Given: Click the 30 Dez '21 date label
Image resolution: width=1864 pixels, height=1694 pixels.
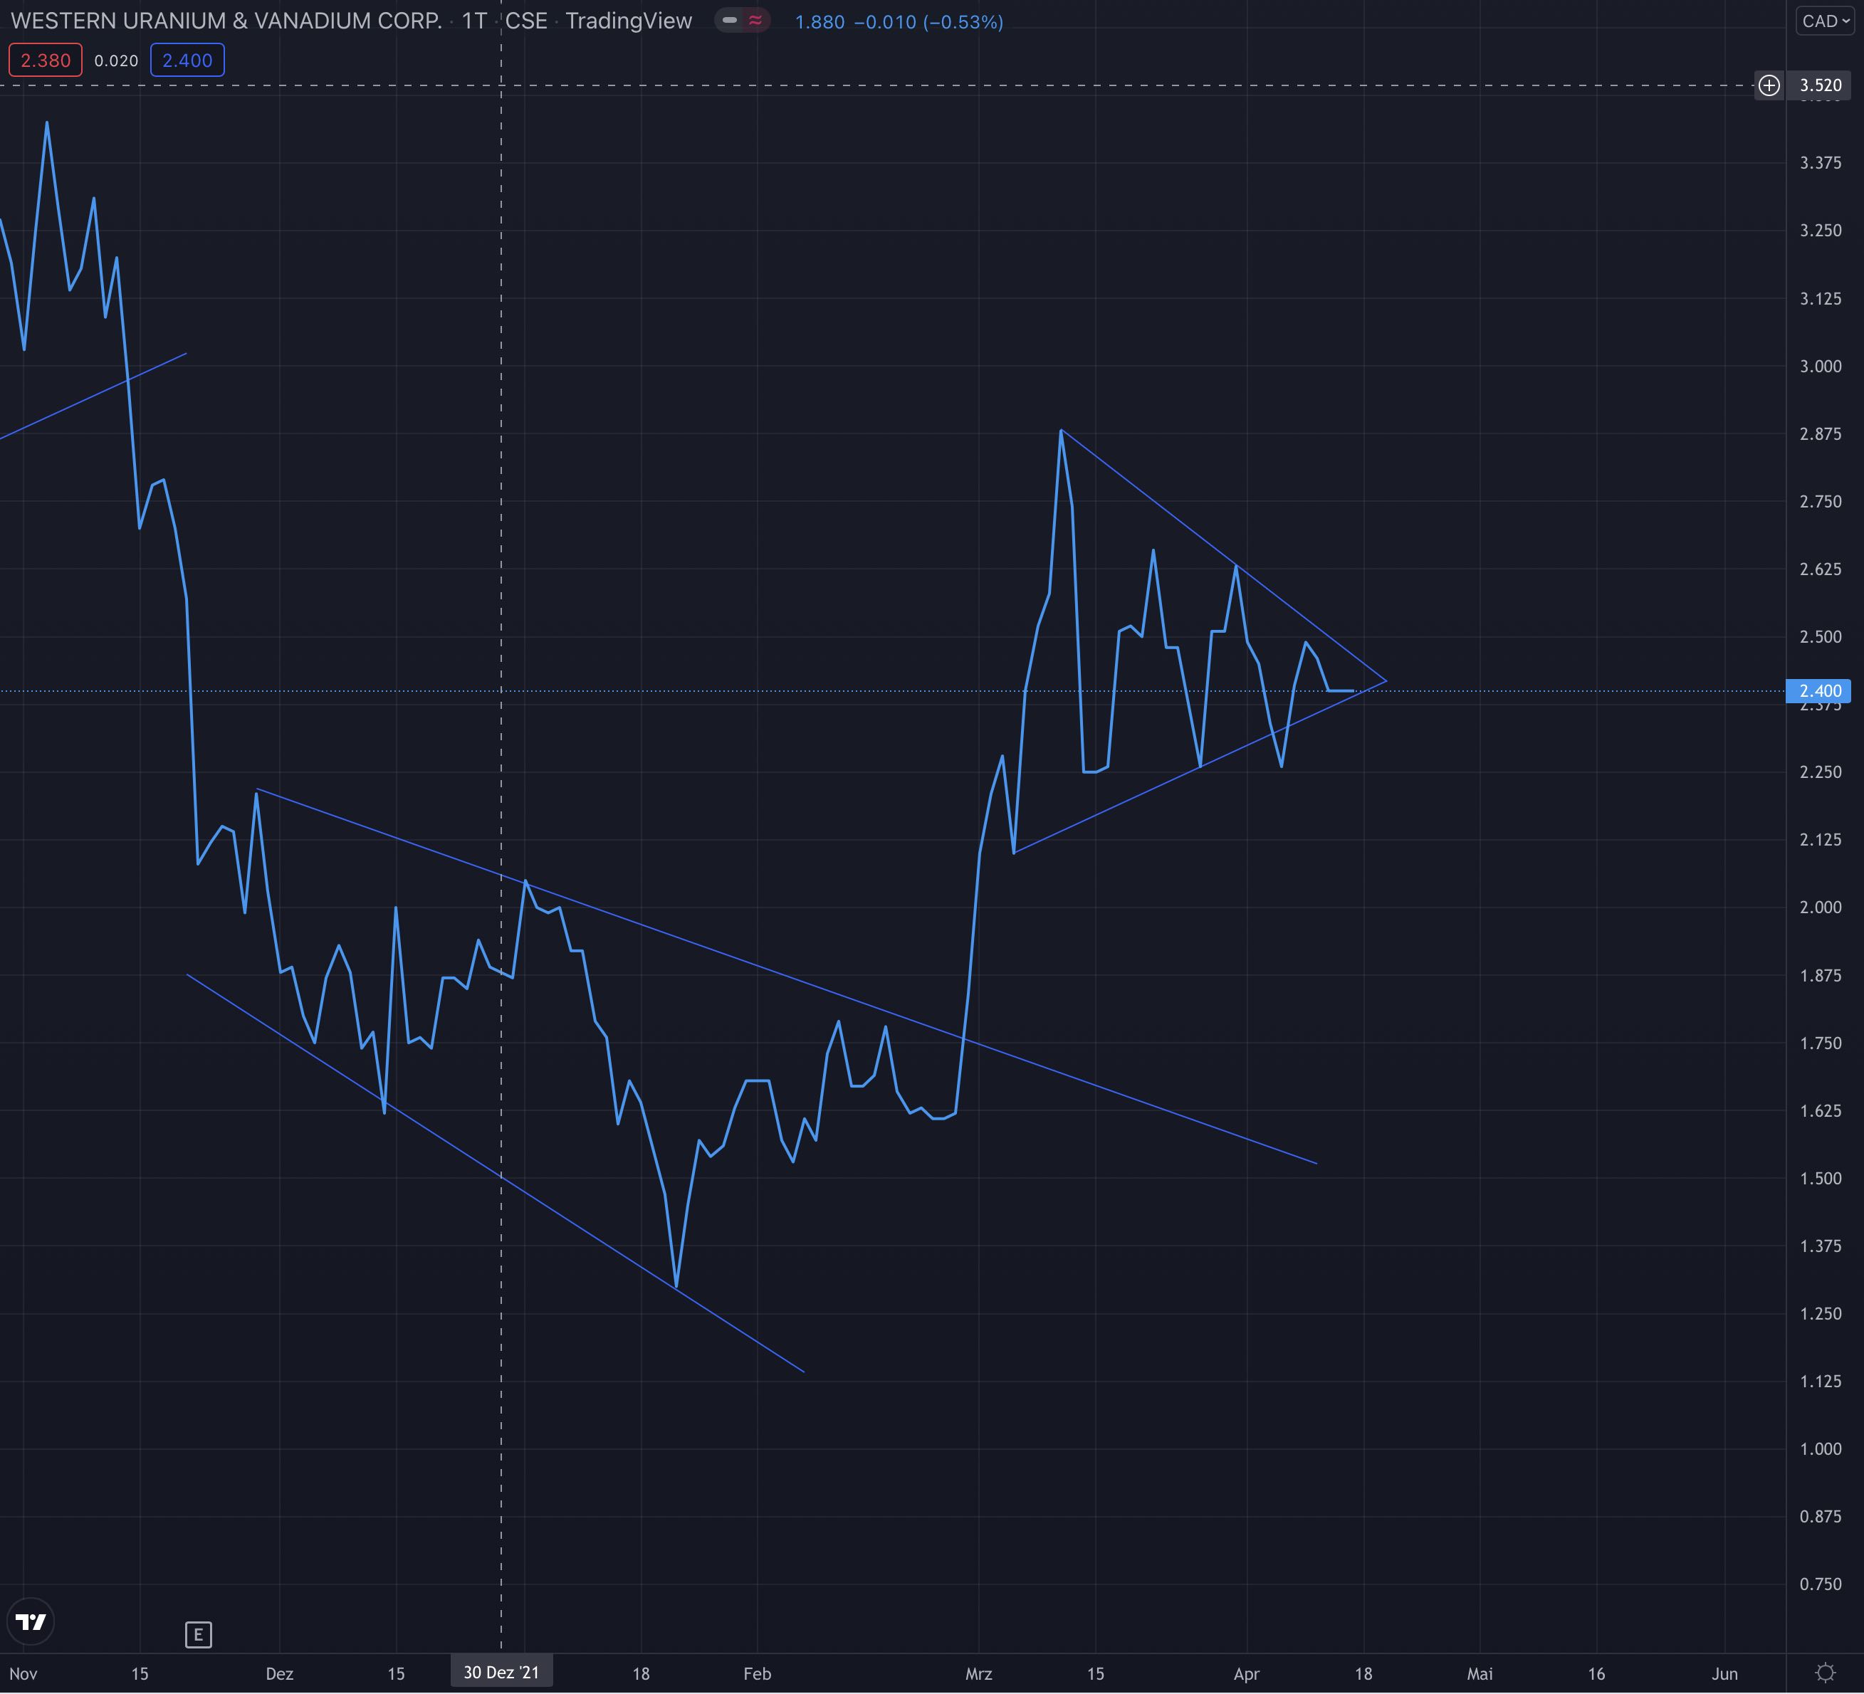Looking at the screenshot, I should point(501,1672).
